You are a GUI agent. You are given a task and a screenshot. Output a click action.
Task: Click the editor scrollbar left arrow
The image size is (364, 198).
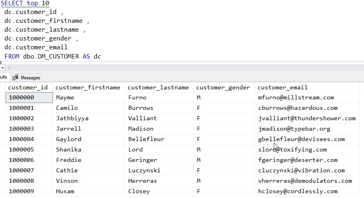(x=8, y=67)
